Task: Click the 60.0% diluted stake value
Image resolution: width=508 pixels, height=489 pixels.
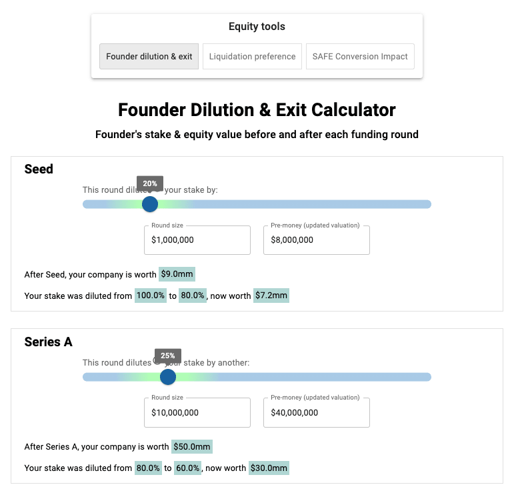Action: coord(188,468)
